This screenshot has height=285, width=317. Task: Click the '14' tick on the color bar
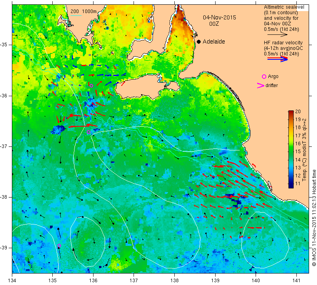click(x=298, y=160)
